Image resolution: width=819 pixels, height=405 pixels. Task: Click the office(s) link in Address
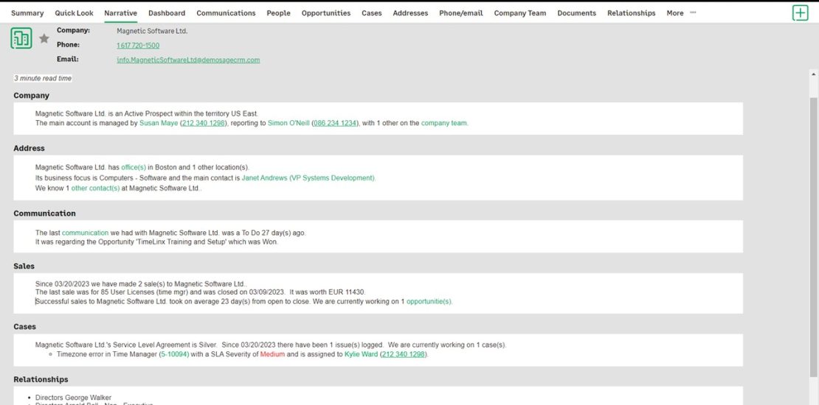pos(134,167)
